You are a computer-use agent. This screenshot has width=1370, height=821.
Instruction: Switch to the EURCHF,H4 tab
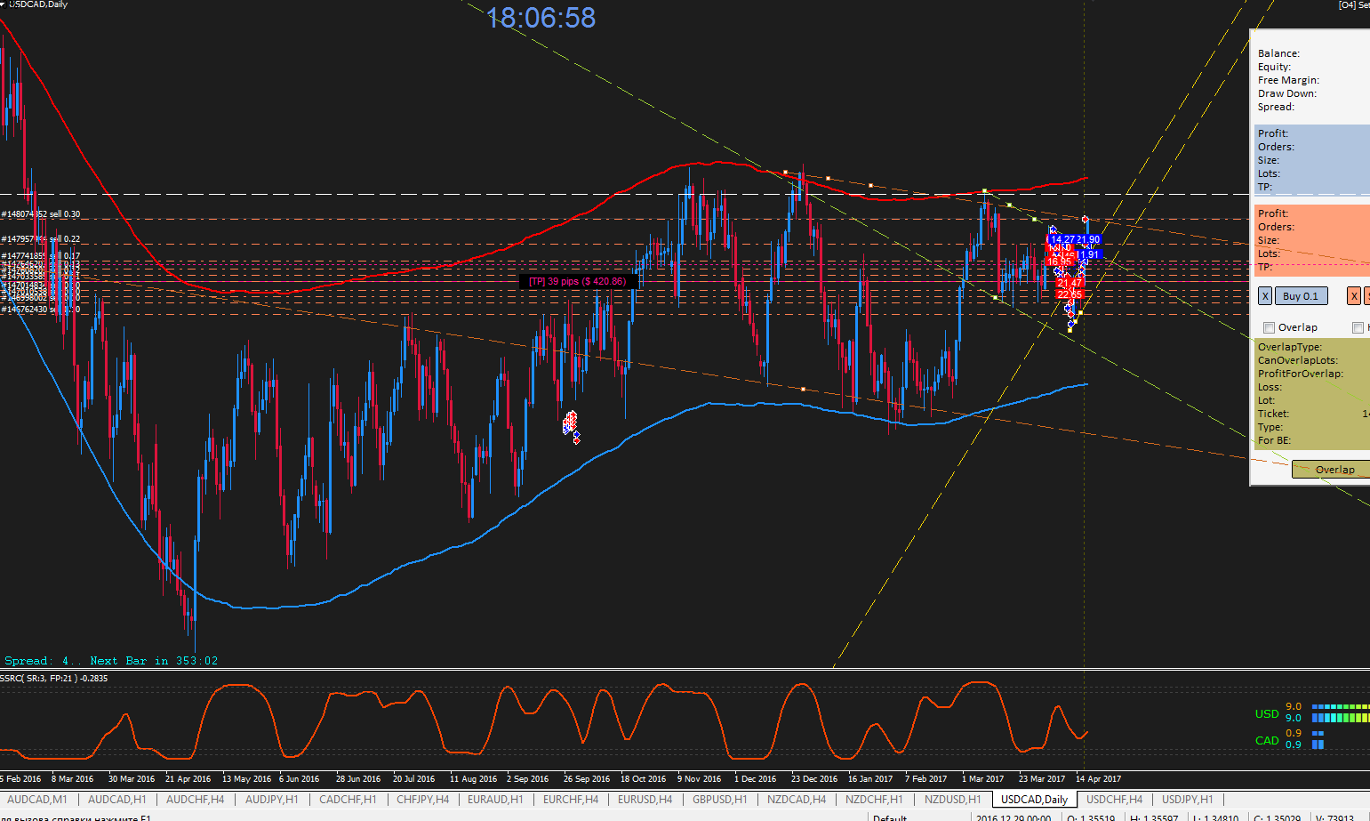click(571, 800)
